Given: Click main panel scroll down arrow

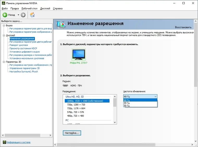Looking at the screenshot, I should coord(196,141).
